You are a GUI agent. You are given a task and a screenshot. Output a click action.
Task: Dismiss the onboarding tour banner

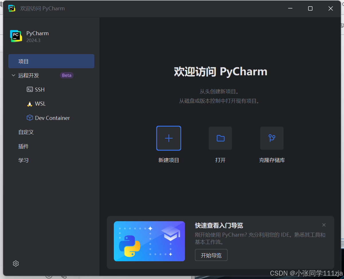(324, 225)
